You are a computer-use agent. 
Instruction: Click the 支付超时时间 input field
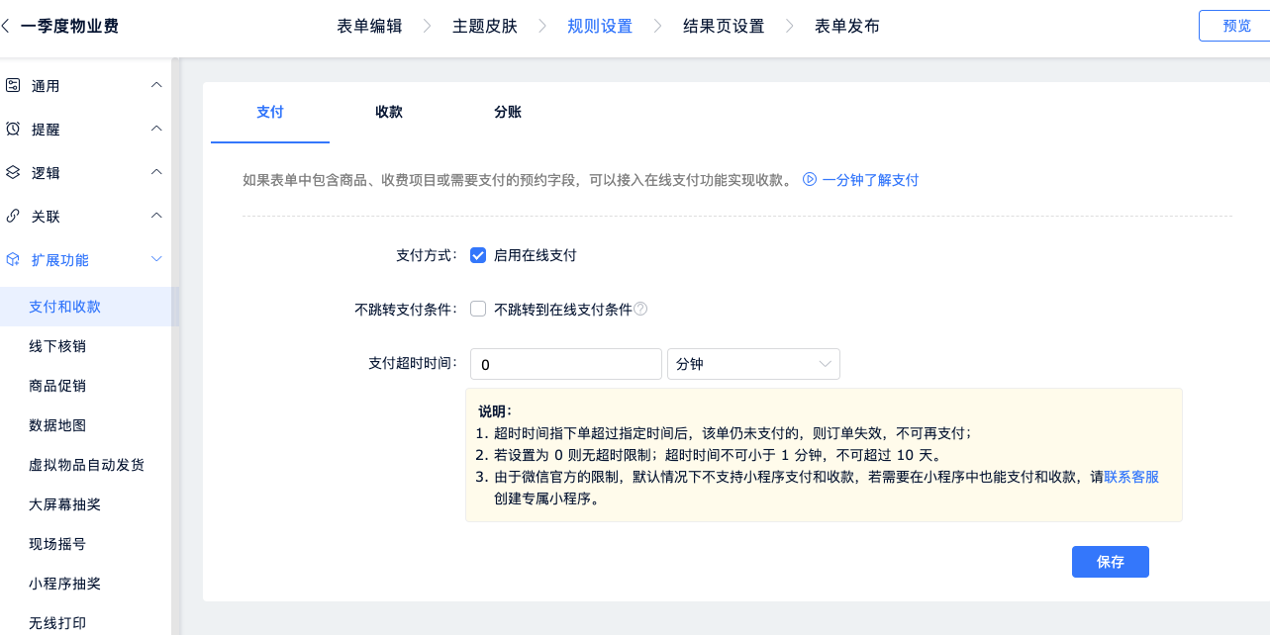565,364
